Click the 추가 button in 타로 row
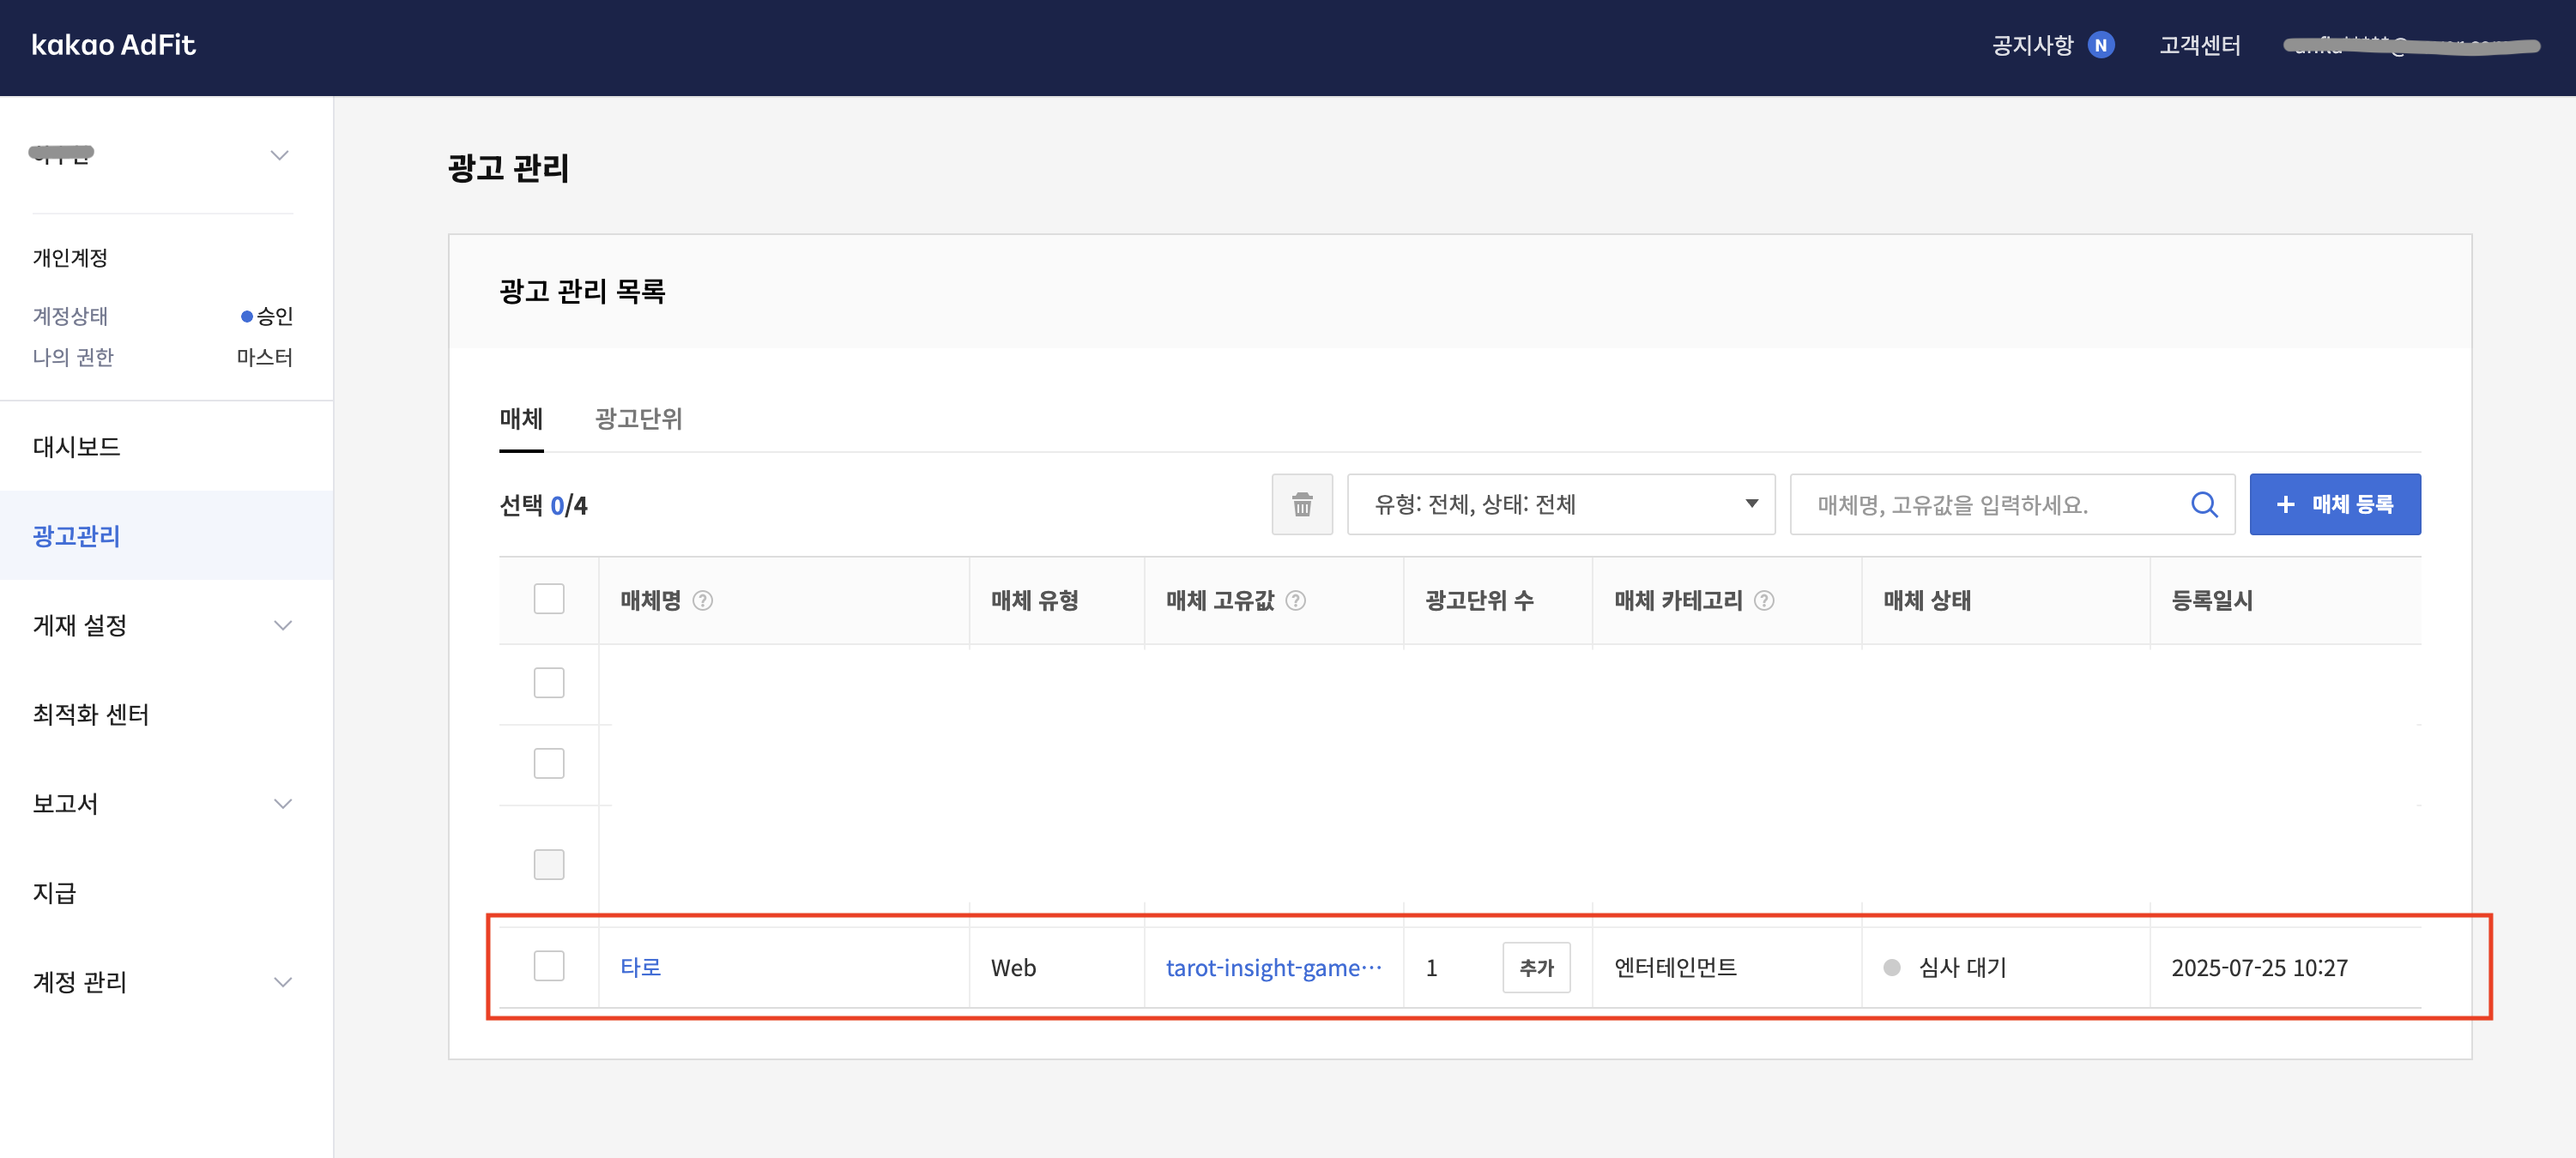 click(x=1535, y=967)
